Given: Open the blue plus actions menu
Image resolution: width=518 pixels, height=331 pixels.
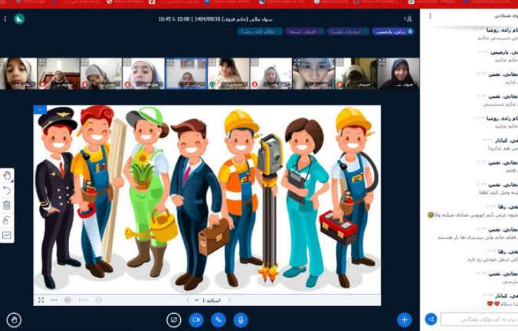Looking at the screenshot, I should point(405,319).
